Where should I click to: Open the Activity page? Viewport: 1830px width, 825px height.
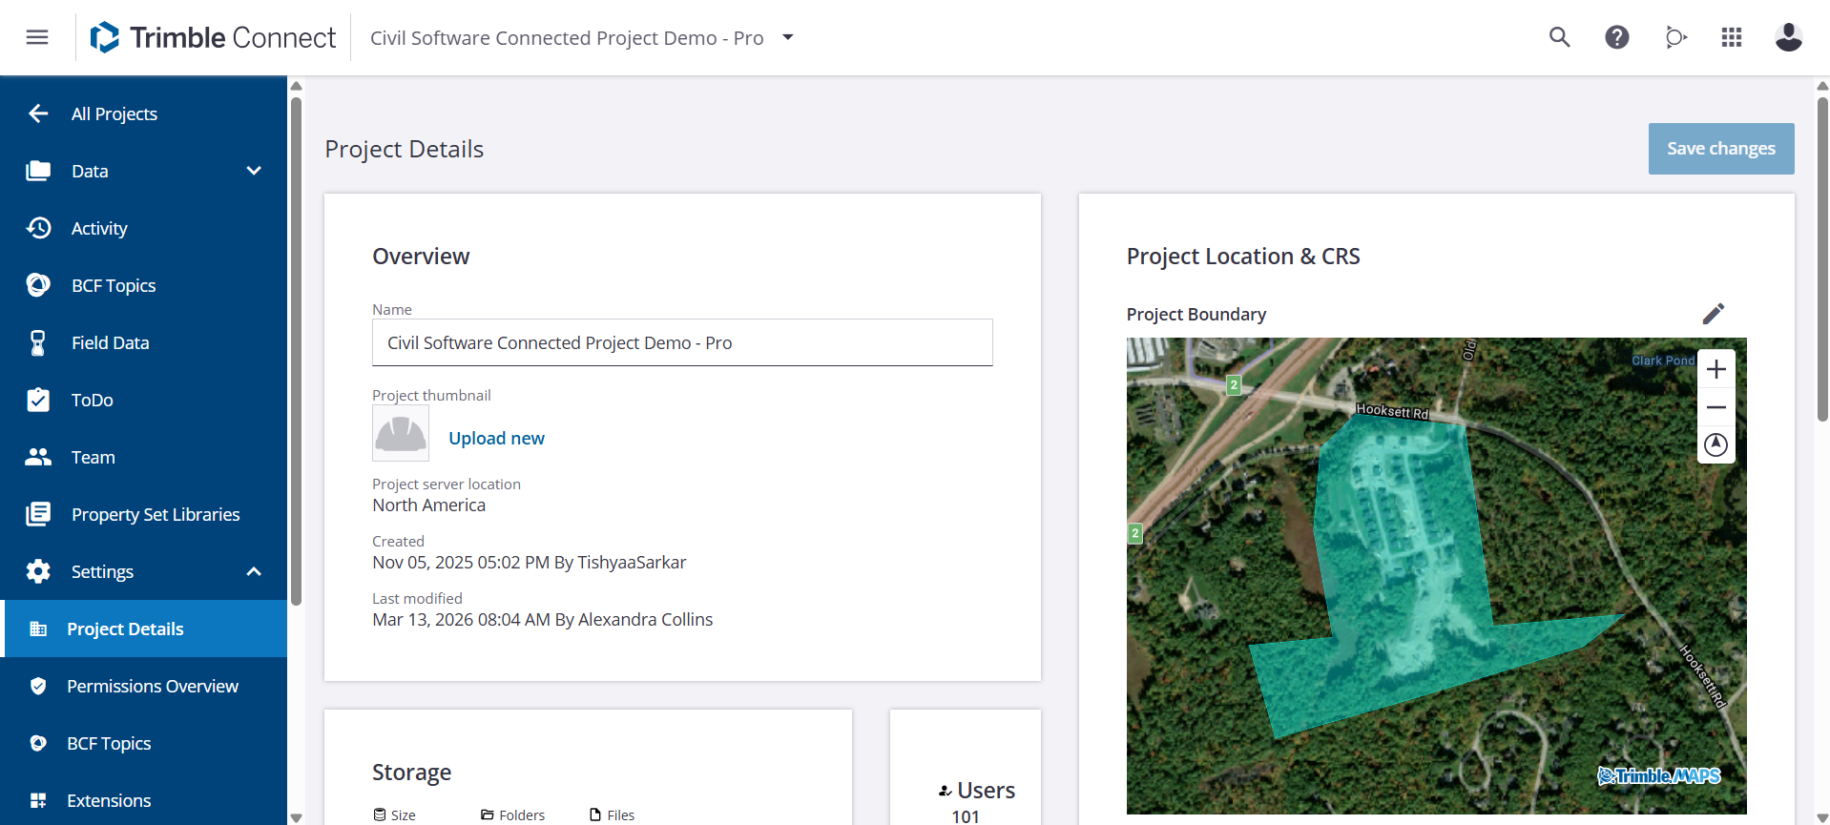point(99,228)
